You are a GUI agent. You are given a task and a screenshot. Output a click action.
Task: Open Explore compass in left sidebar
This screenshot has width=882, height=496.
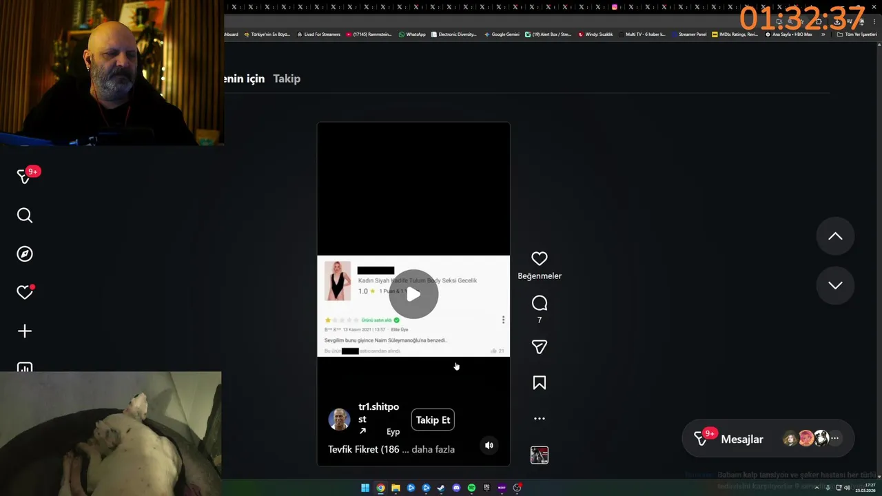[25, 254]
